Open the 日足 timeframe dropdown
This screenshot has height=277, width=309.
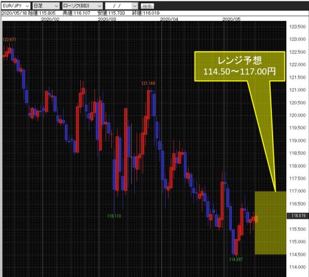coord(46,6)
